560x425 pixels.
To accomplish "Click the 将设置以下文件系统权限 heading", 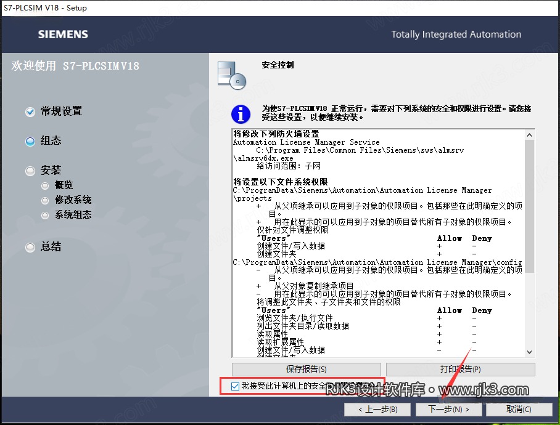I will pos(281,182).
